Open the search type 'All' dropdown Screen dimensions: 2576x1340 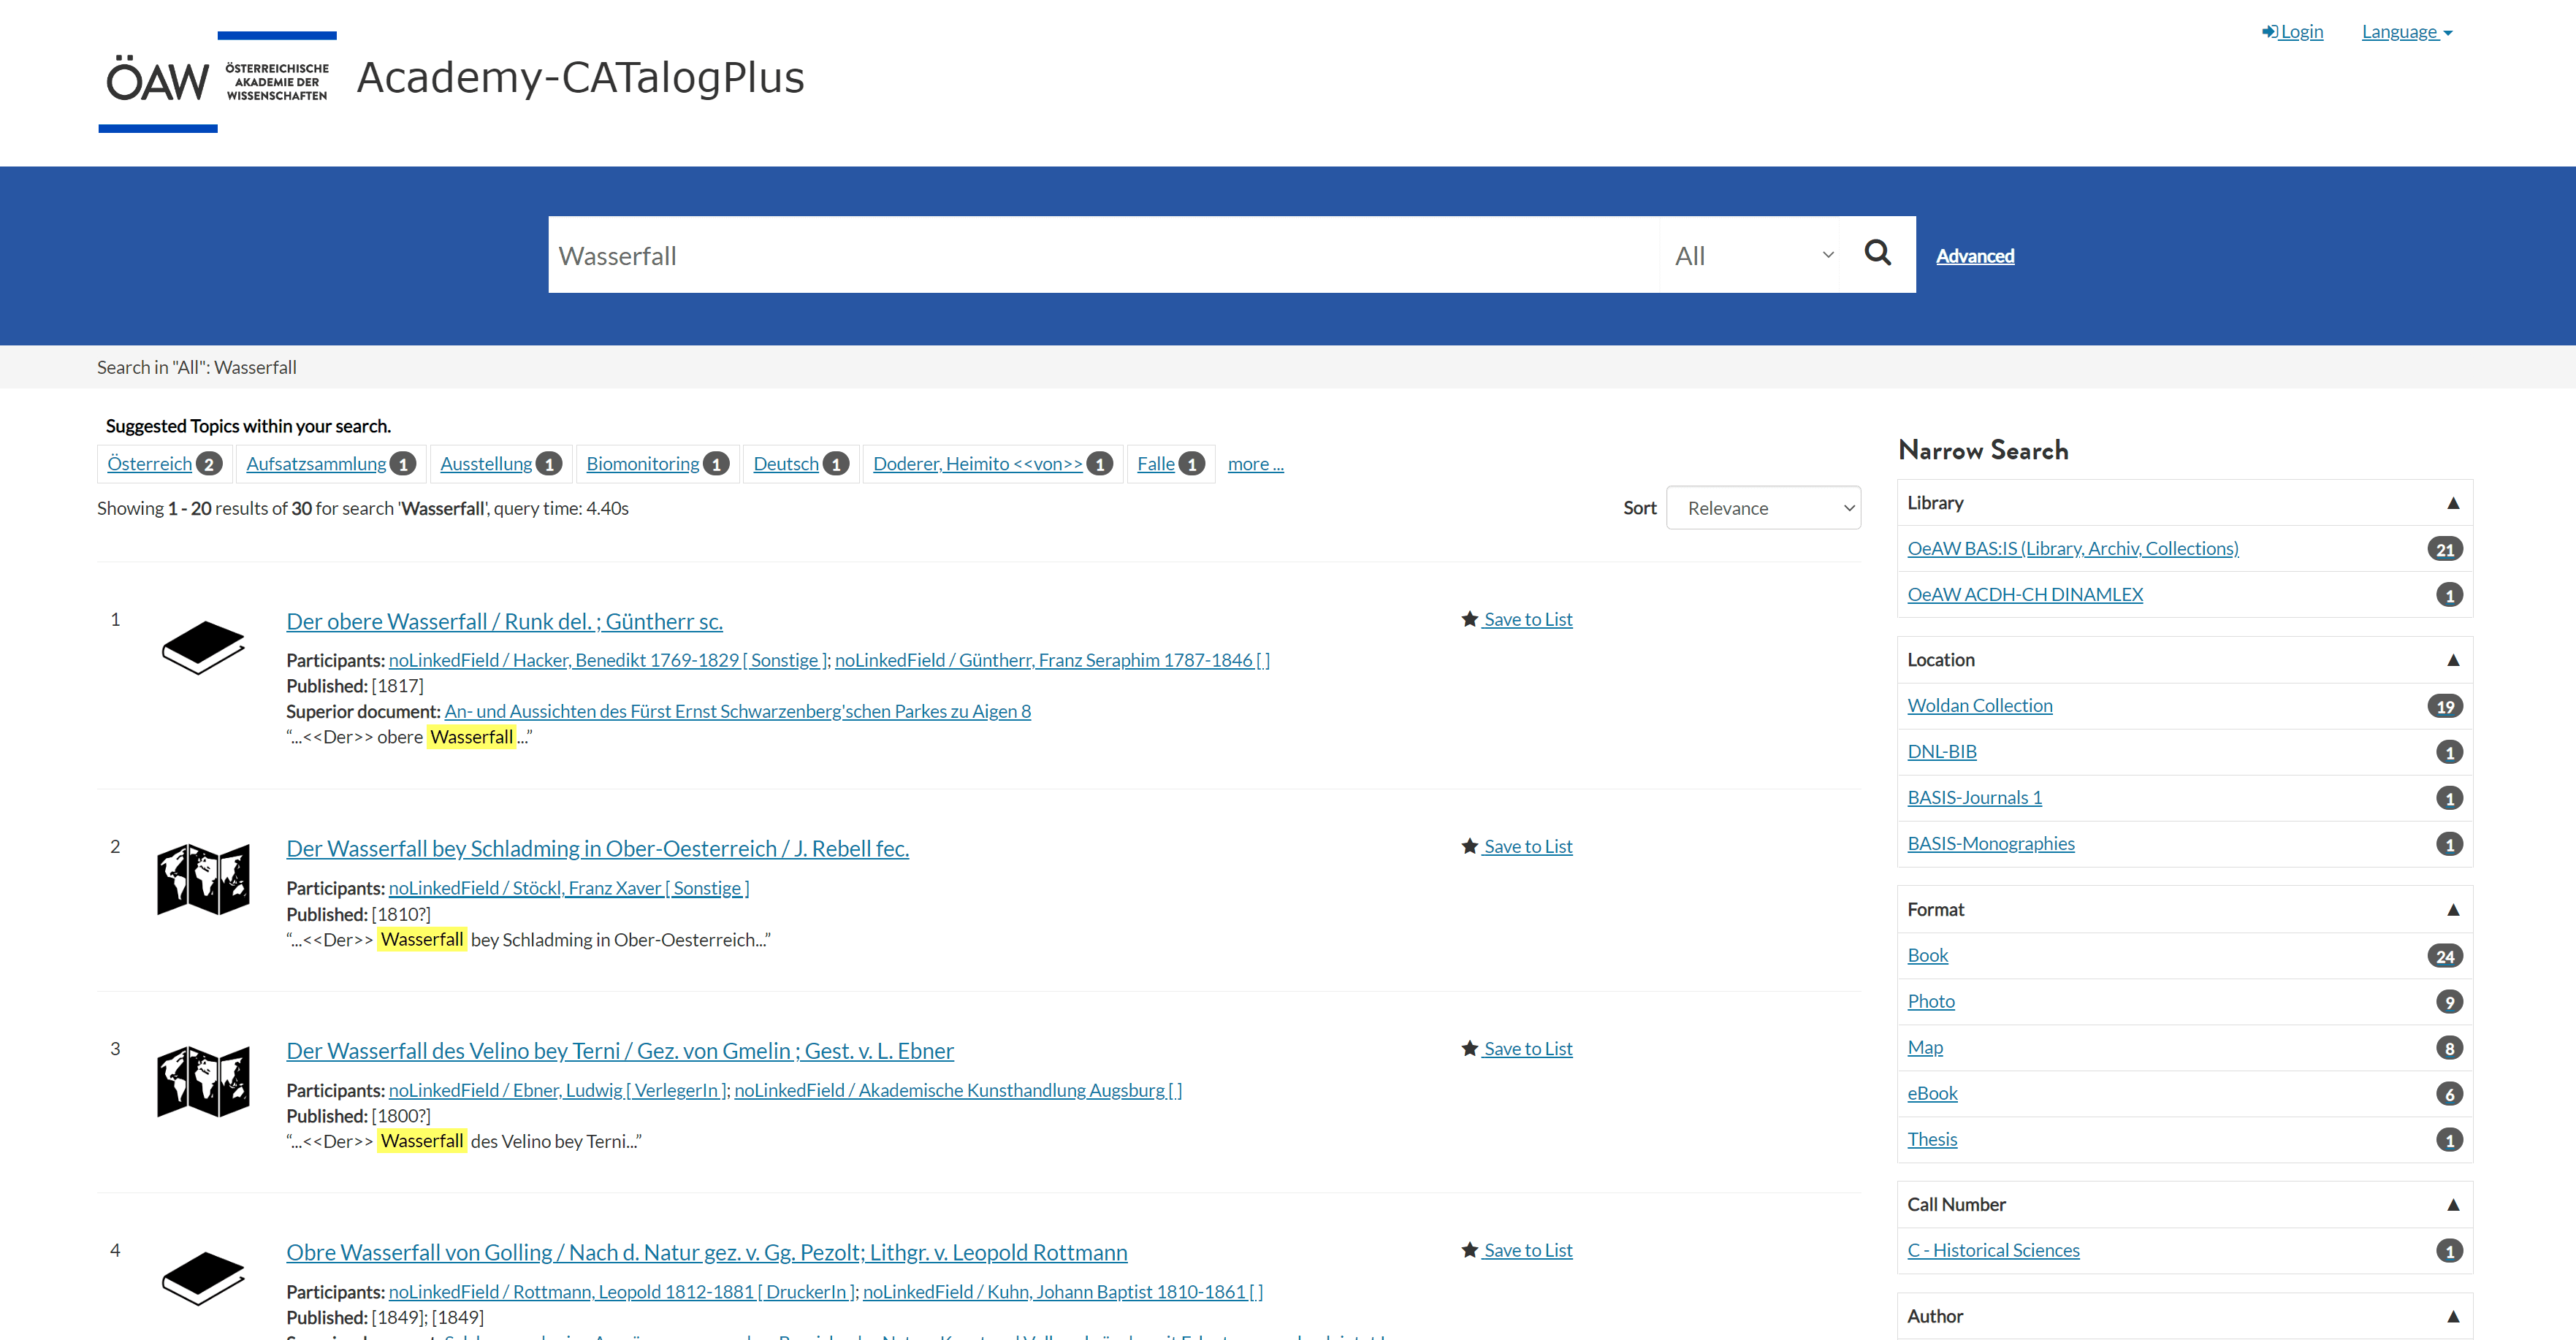[x=1750, y=255]
